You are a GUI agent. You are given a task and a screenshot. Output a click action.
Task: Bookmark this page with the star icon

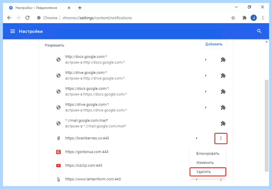pyautogui.click(x=233, y=18)
